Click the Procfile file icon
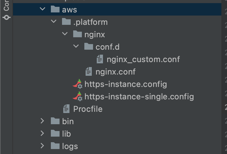 [x=66, y=109]
